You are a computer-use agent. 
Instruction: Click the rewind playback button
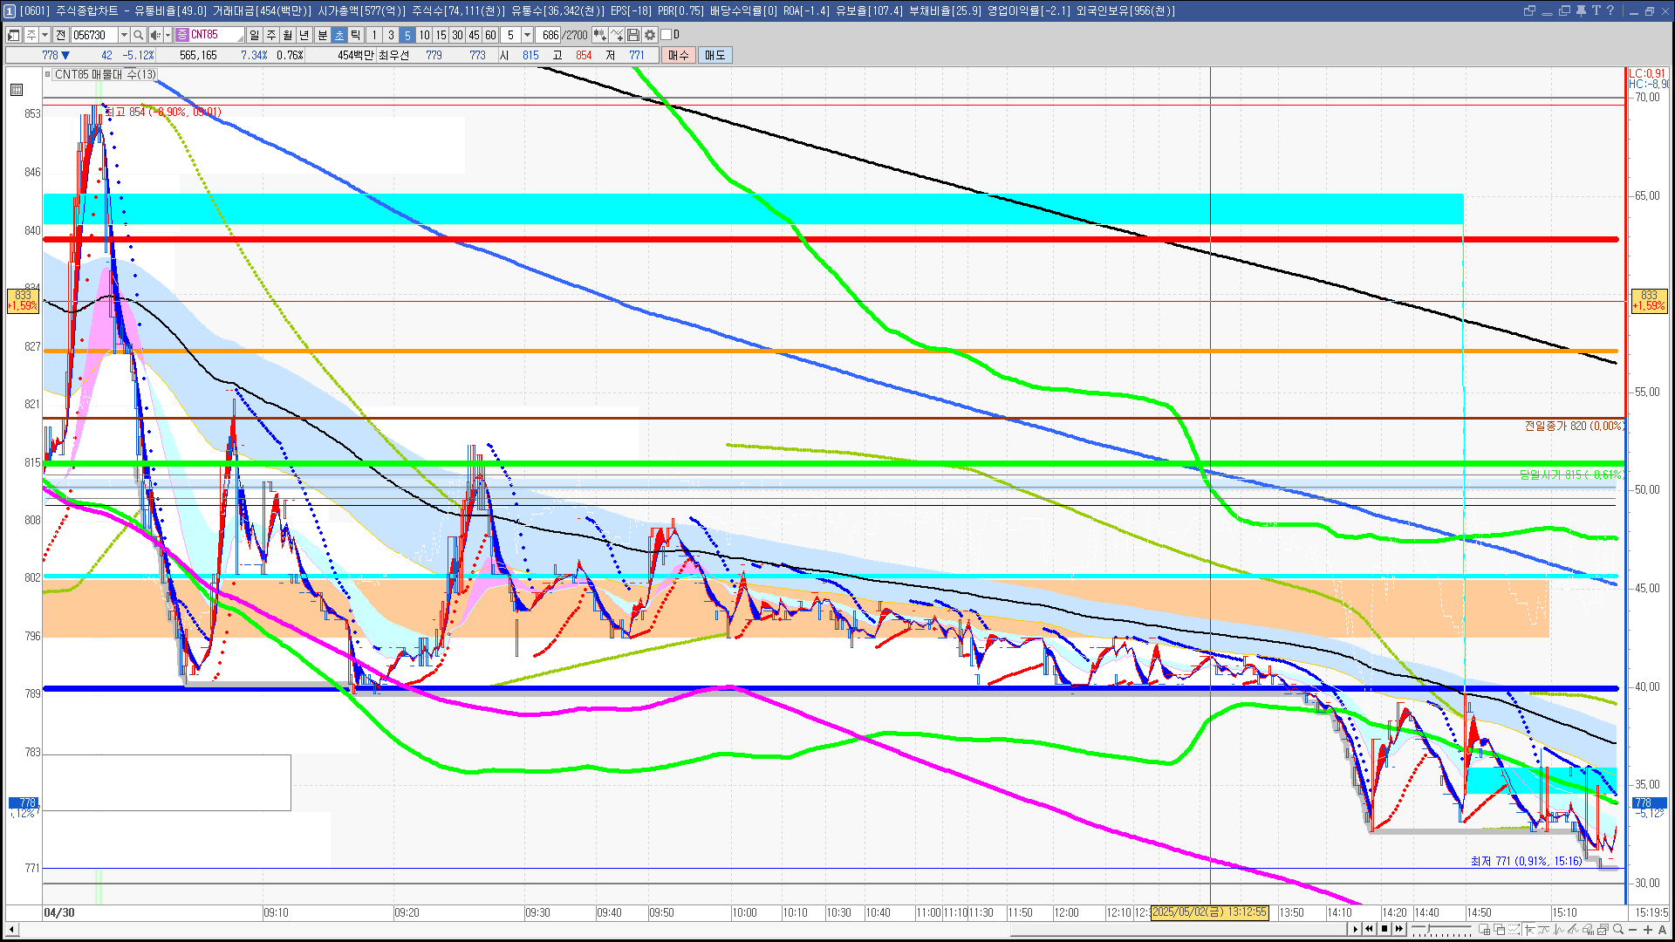point(1369,929)
